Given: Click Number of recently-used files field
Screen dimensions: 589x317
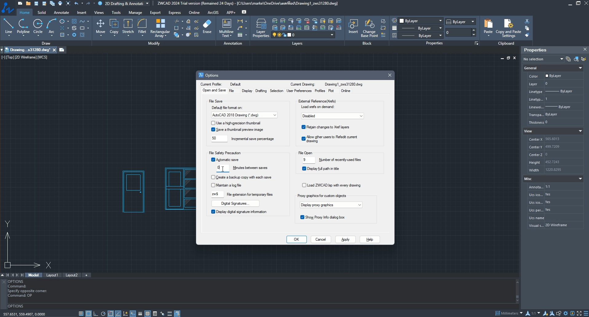Looking at the screenshot, I should [x=309, y=160].
